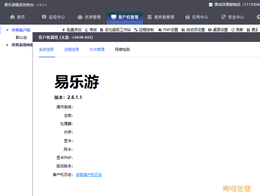Click the 批量添加 plus icon

tap(64, 30)
